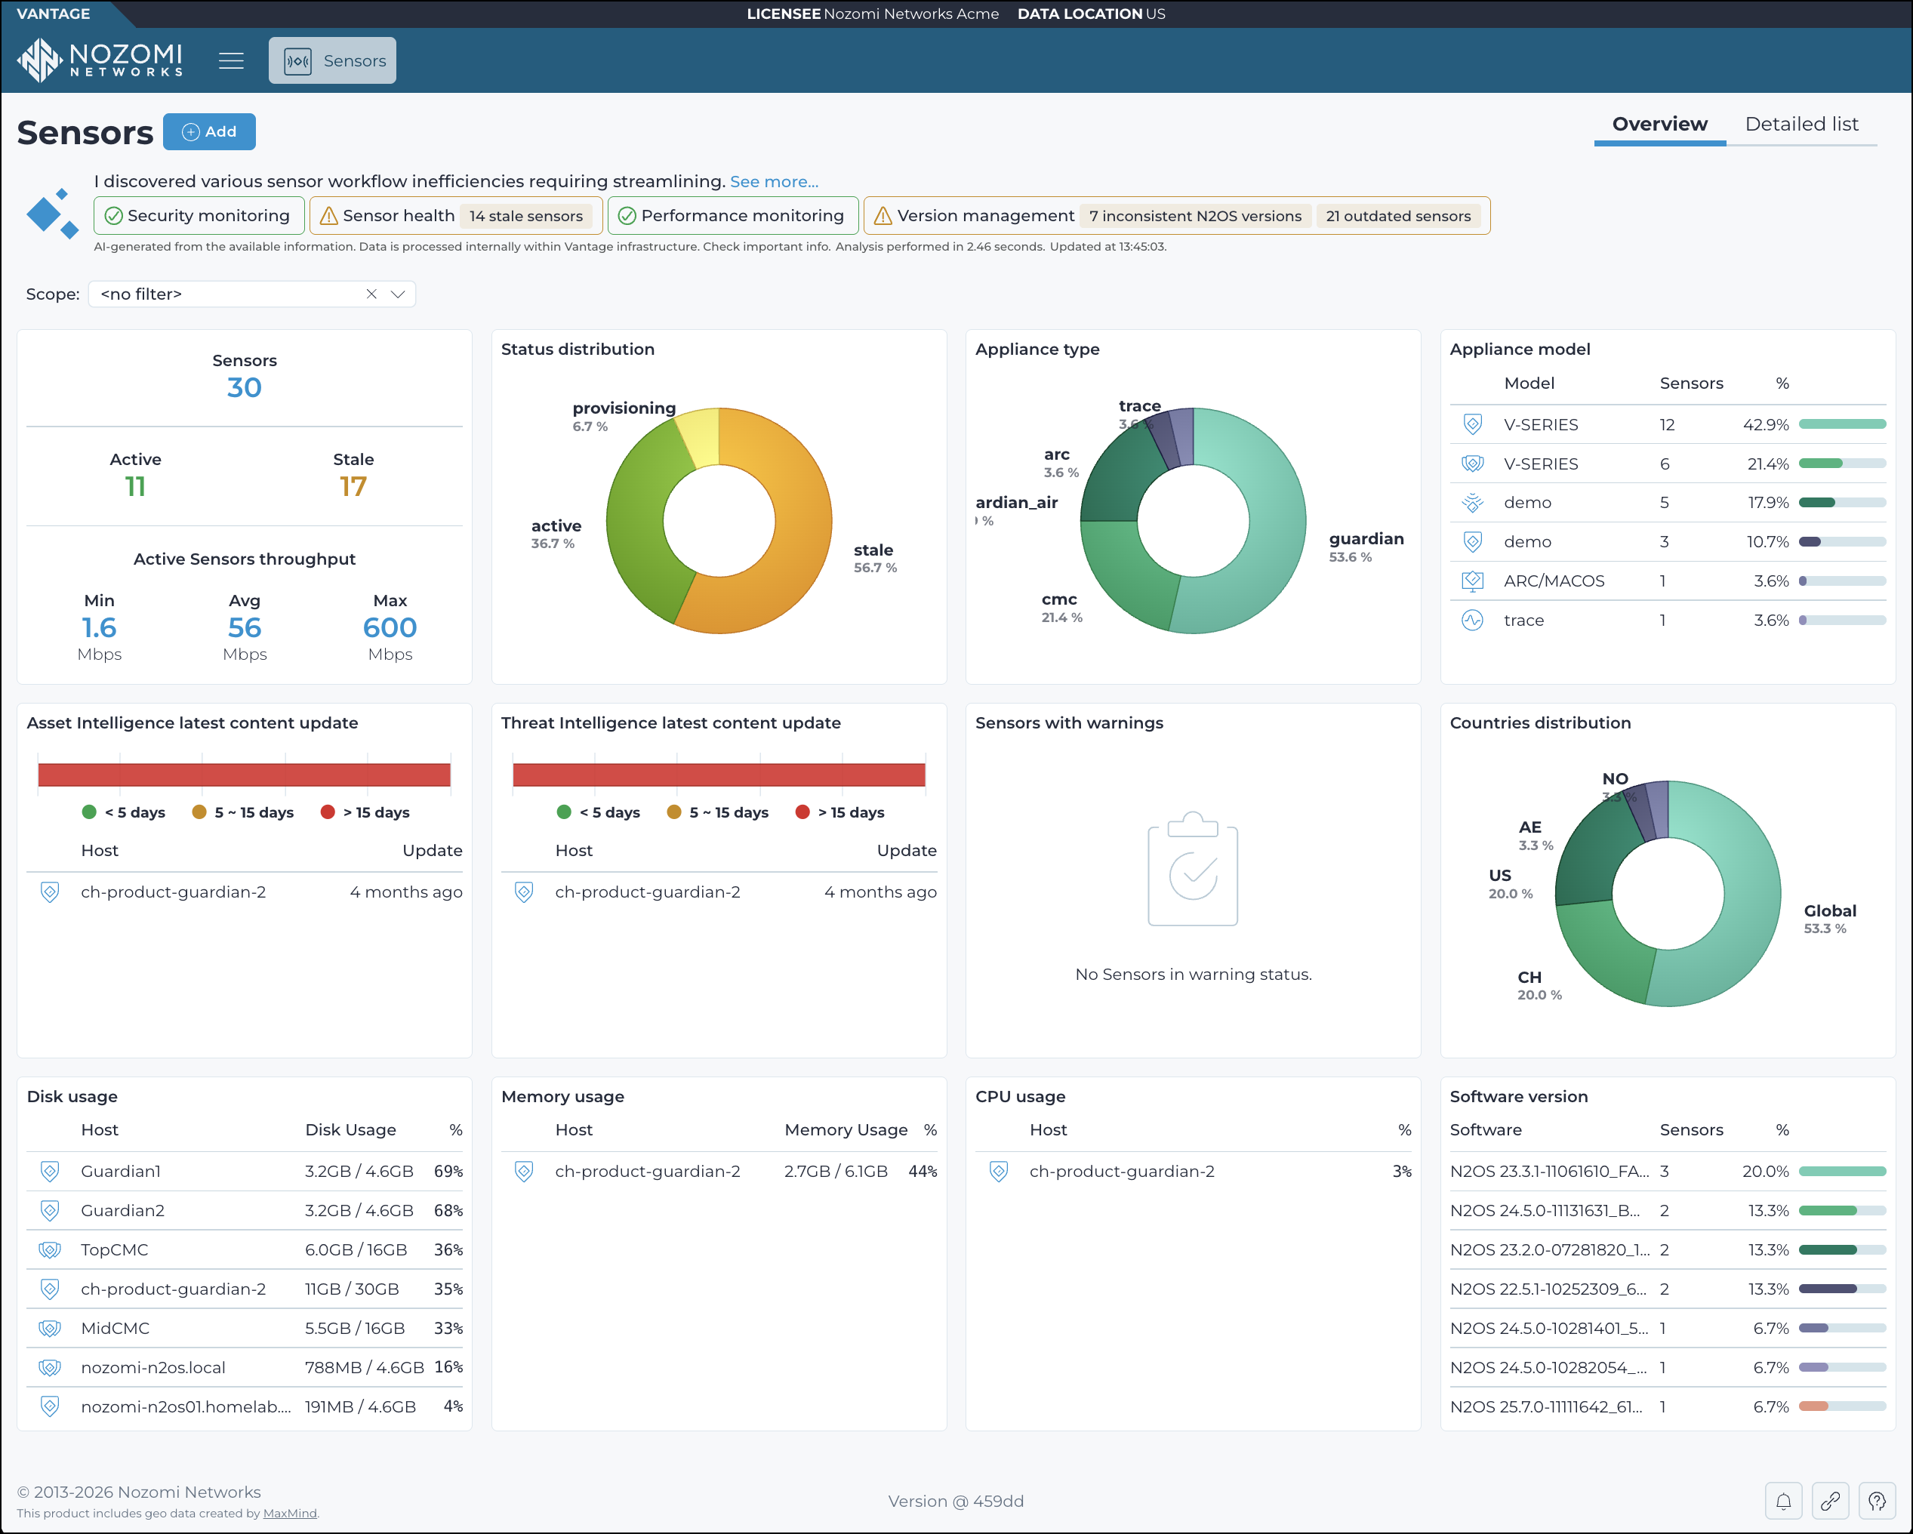Click the Threat Intelligence red update bar
Image resolution: width=1913 pixels, height=1534 pixels.
click(x=719, y=775)
